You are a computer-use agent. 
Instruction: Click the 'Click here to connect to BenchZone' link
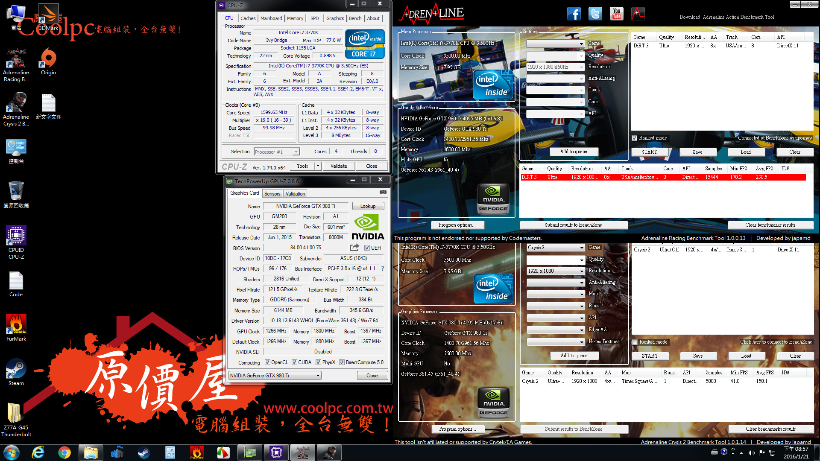[x=776, y=342]
